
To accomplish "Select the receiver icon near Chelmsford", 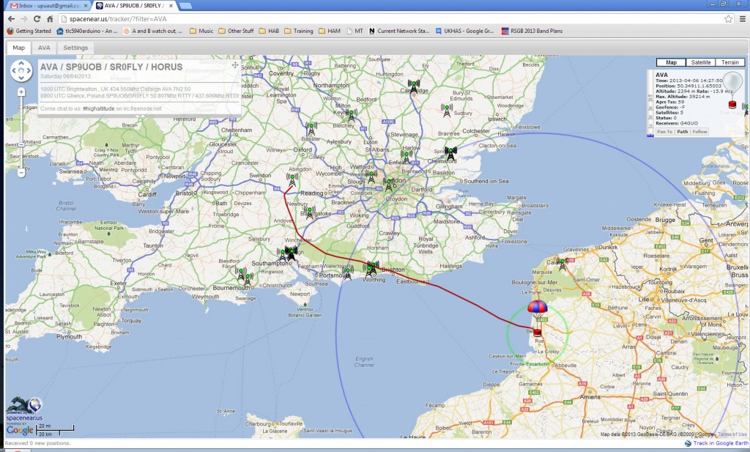I will tap(450, 154).
